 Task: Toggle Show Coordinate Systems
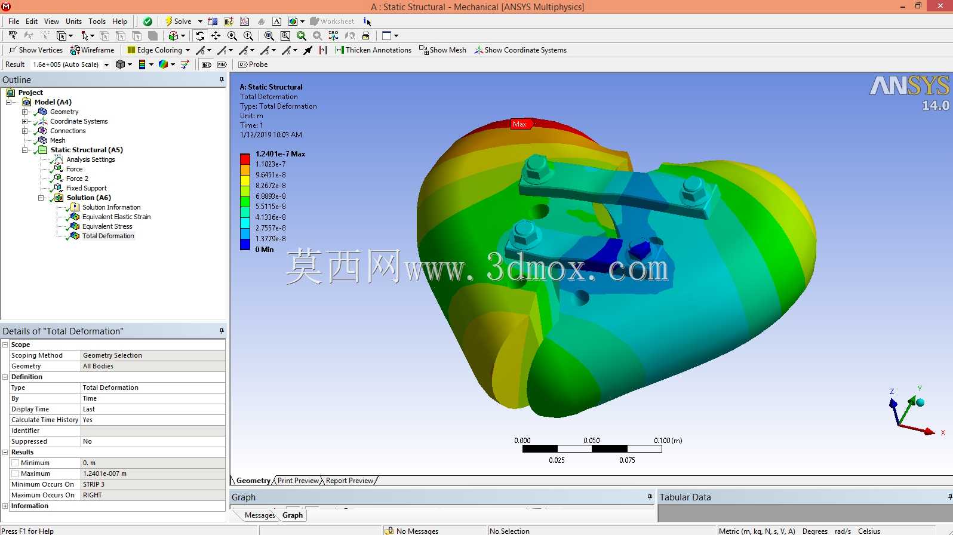[x=520, y=50]
